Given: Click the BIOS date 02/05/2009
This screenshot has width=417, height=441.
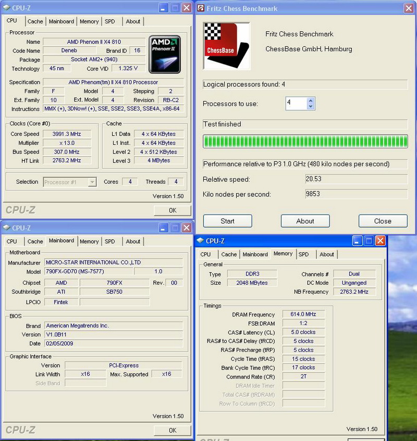Looking at the screenshot, I should point(114,344).
